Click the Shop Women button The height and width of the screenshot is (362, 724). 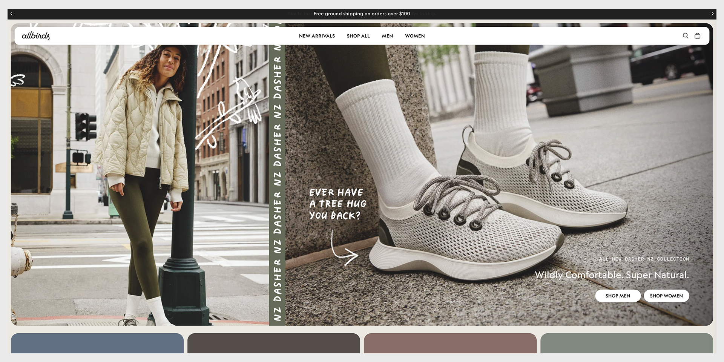[x=666, y=296]
